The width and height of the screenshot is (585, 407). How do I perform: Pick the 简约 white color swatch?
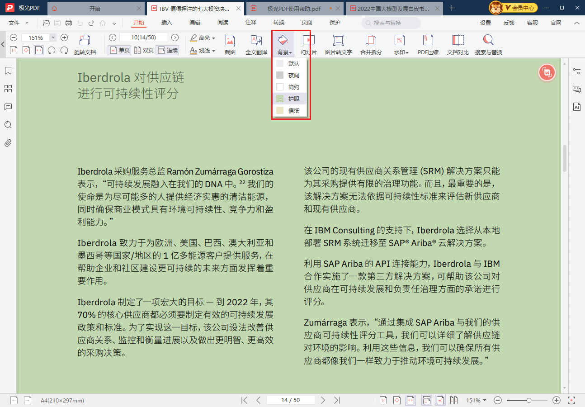point(280,87)
